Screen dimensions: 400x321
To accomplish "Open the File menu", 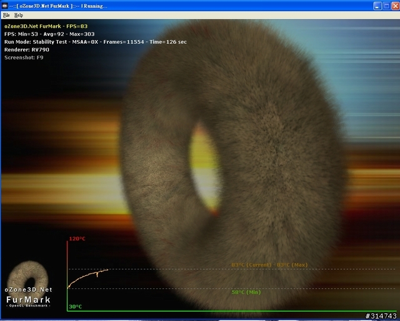I will (x=6, y=15).
